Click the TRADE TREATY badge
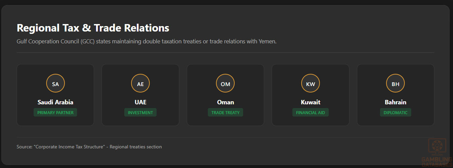This screenshot has width=453, height=168. [225, 112]
